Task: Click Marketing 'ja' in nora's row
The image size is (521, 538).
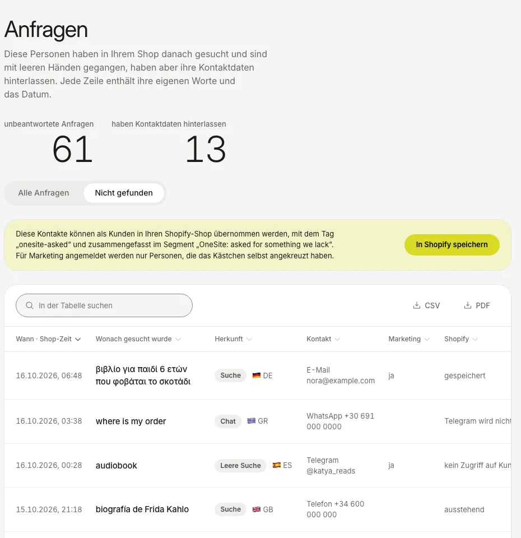Action: tap(391, 375)
